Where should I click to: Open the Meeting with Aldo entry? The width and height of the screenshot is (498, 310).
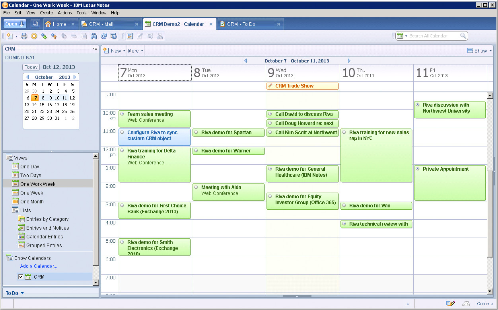click(x=229, y=192)
